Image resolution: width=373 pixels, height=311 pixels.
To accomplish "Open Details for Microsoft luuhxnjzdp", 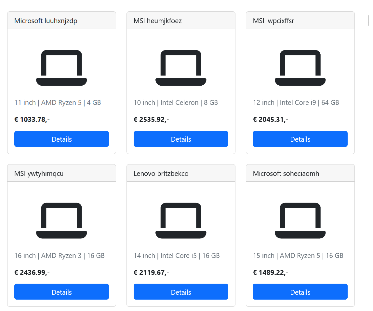I will [x=61, y=139].
